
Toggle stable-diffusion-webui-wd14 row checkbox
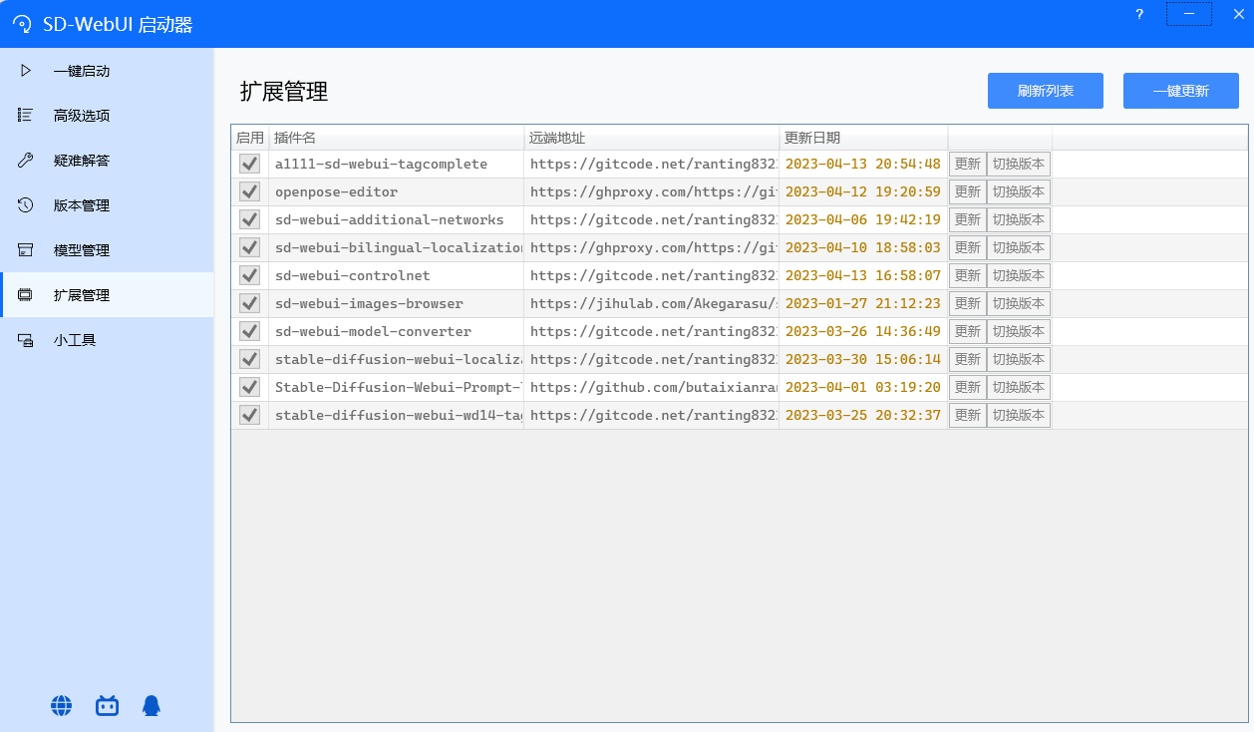[250, 415]
